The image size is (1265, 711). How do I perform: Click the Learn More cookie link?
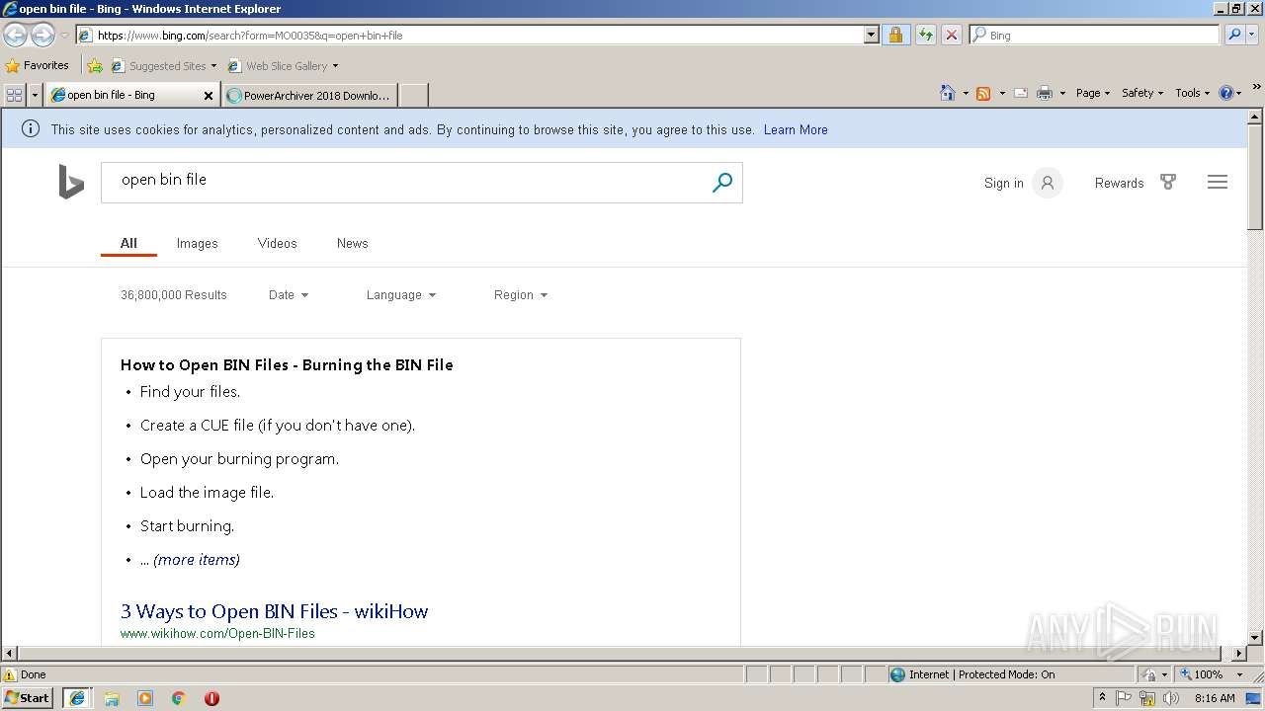click(796, 129)
